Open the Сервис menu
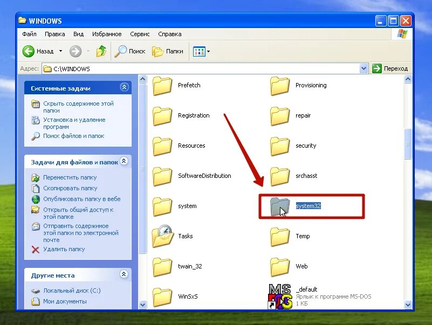432x325 pixels. point(140,34)
